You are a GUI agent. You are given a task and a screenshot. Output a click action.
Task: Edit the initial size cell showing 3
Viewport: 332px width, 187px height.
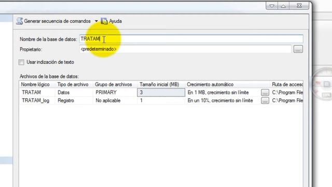pyautogui.click(x=161, y=92)
